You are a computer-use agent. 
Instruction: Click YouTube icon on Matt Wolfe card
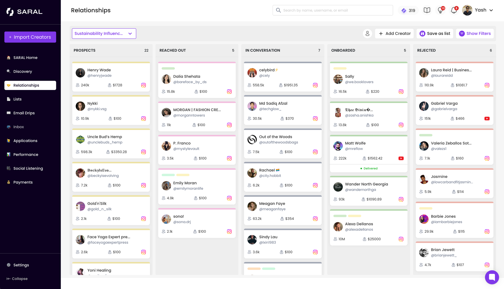401,158
